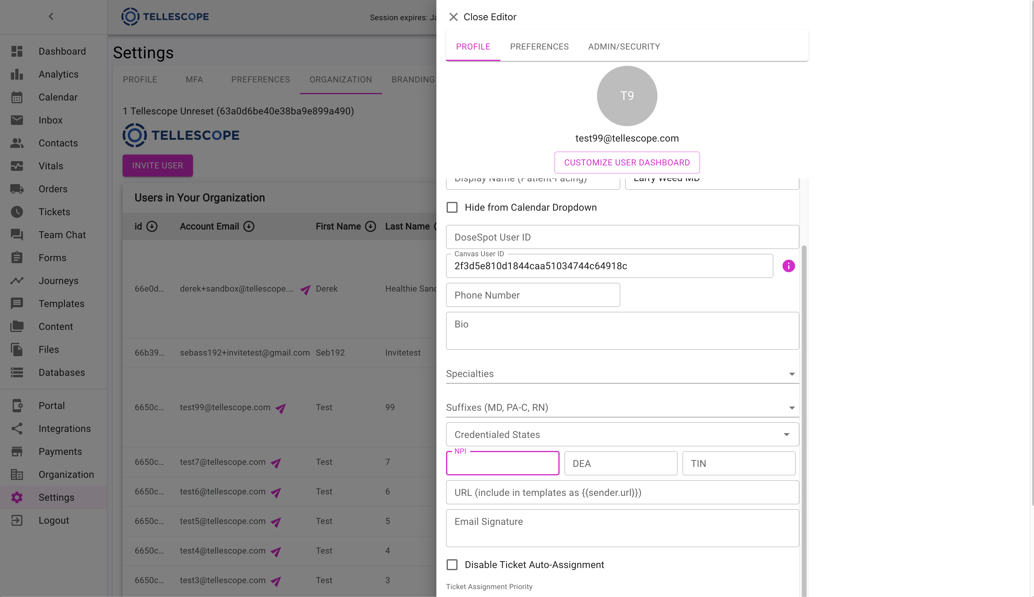Enable Disable Ticket Auto-Assignment checkbox
This screenshot has width=1034, height=597.
(x=452, y=565)
